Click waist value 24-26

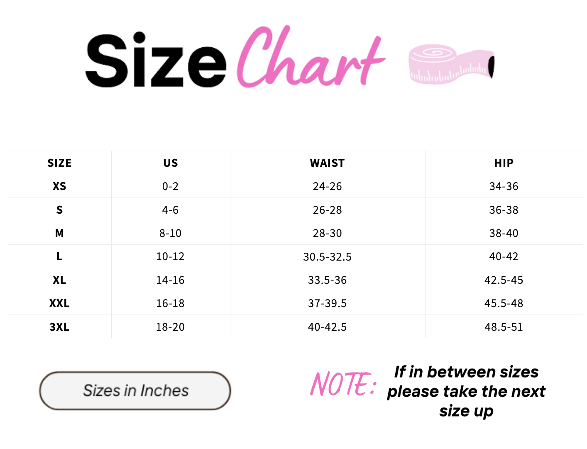click(x=327, y=186)
